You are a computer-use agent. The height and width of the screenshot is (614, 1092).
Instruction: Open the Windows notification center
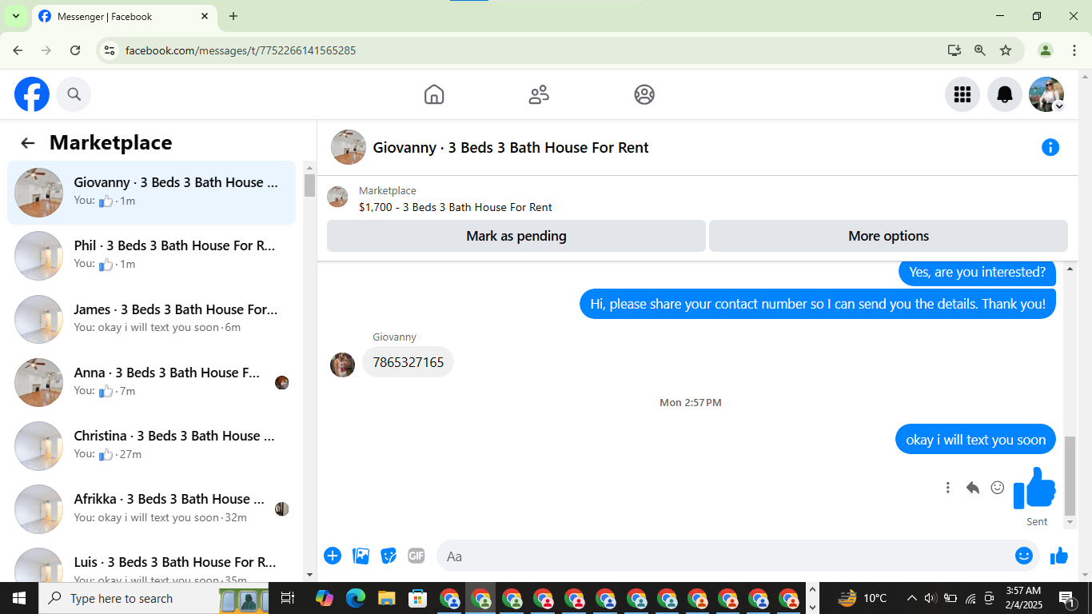click(x=1067, y=598)
